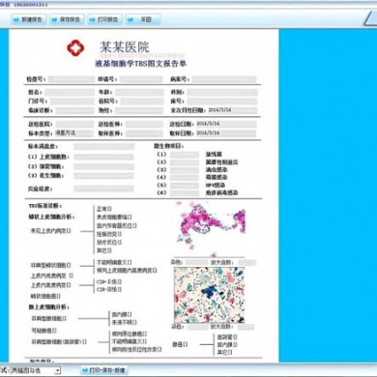
Task: Click the 打印-保存-新建 button in bottom bar
Action: 104,370
